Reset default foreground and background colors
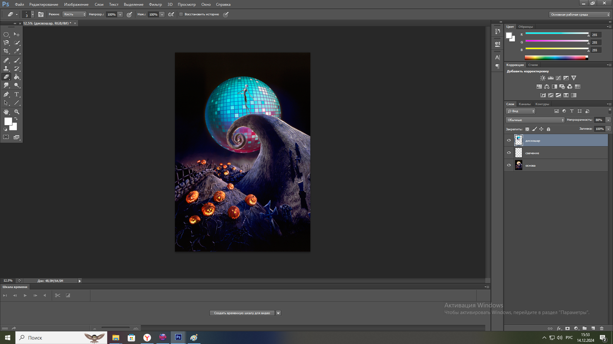 [x=6, y=129]
